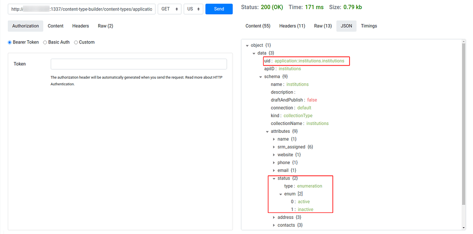Click the uid value application::institutions.institutions

click(309, 61)
